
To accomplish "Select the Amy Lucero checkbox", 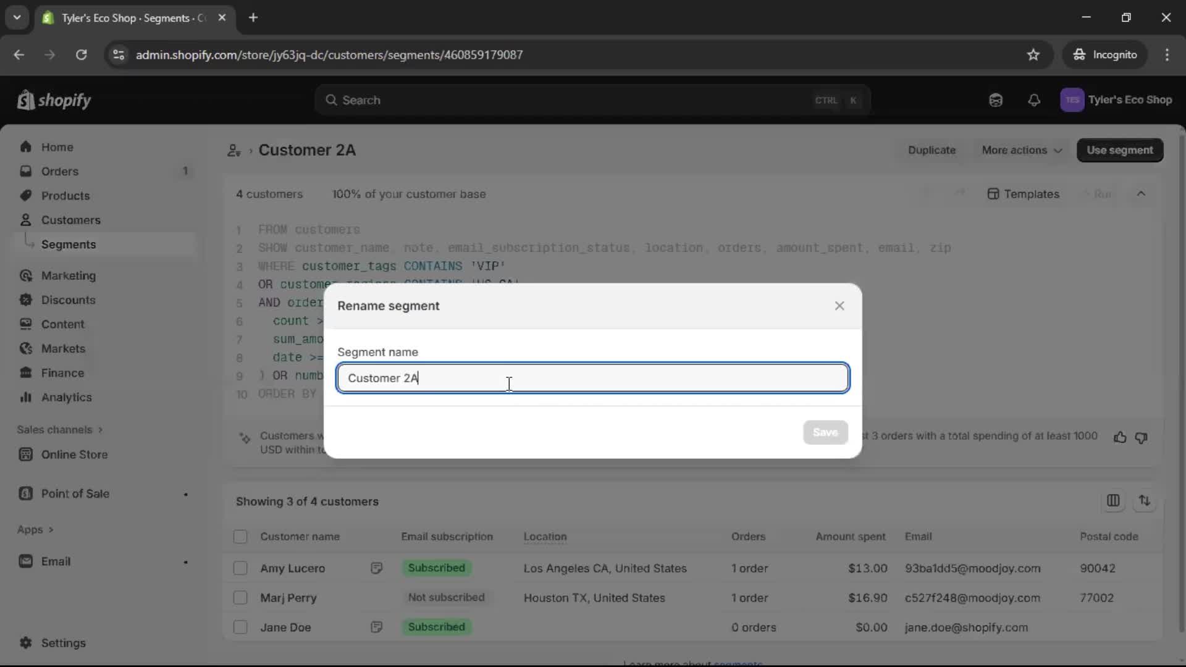I will tap(240, 568).
